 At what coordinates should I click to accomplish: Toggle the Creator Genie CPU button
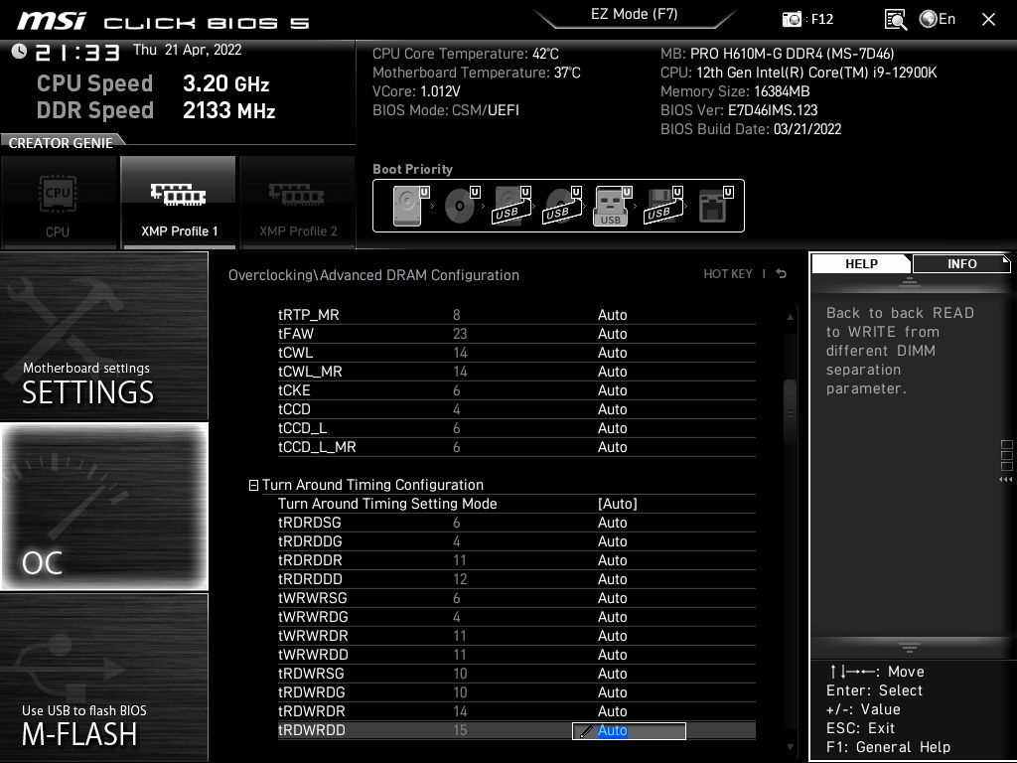click(x=59, y=202)
